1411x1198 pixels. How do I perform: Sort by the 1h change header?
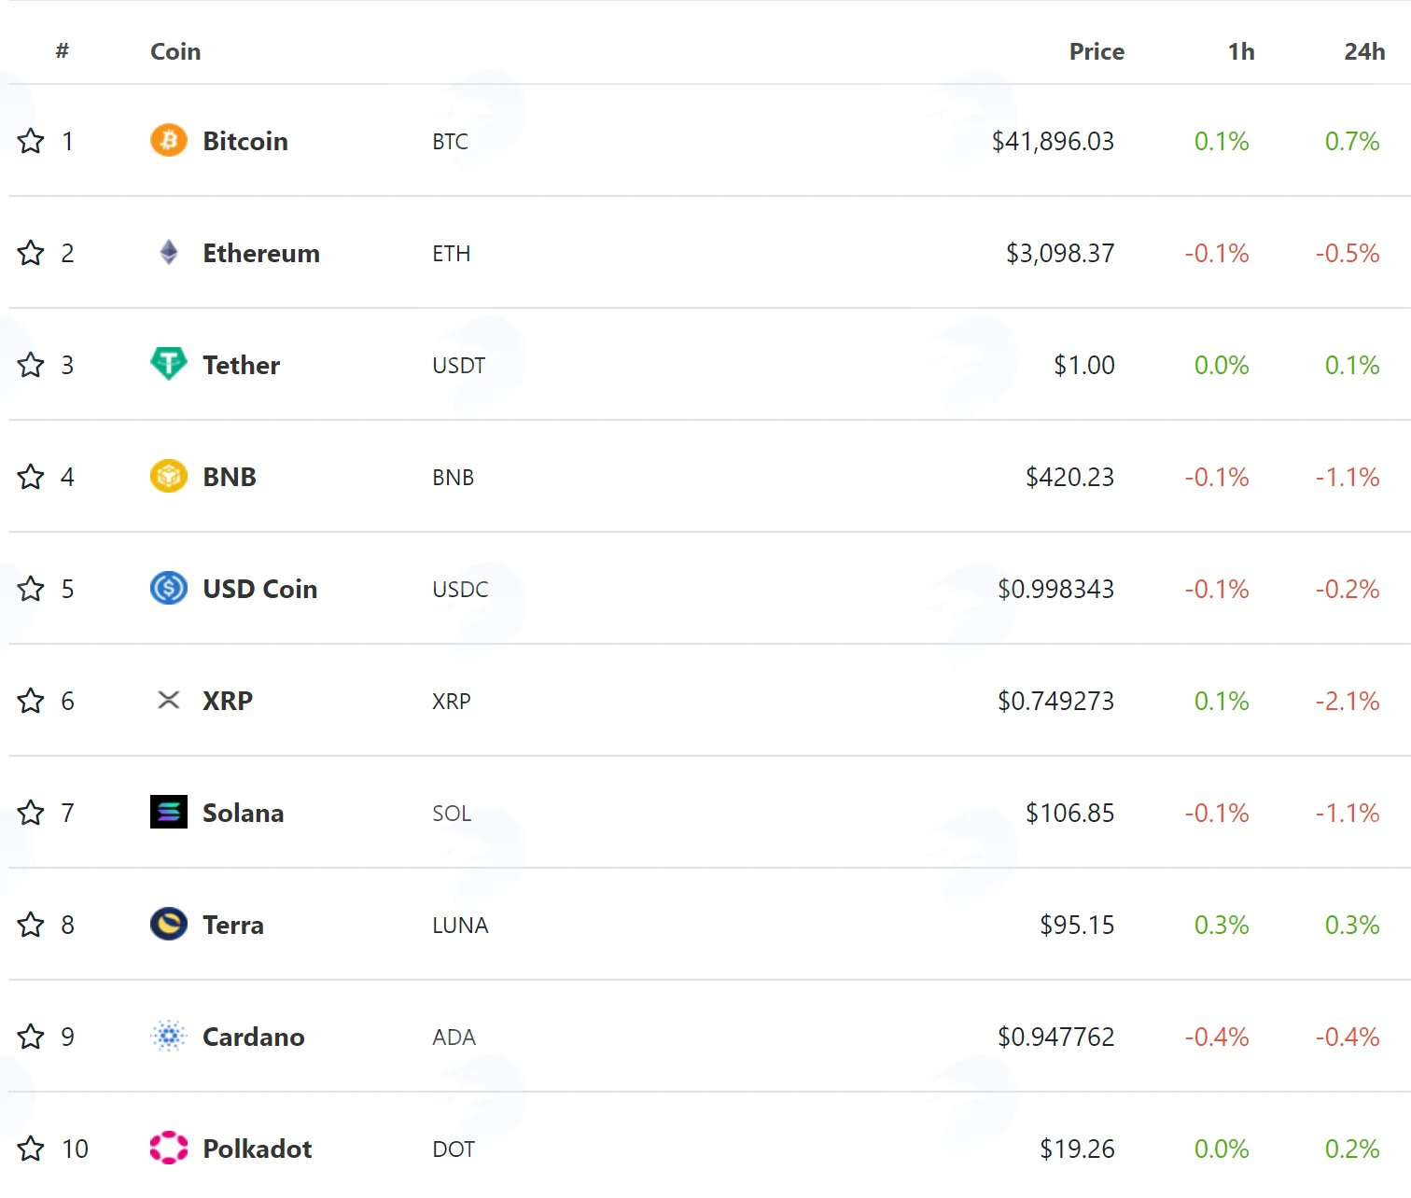pos(1241,51)
